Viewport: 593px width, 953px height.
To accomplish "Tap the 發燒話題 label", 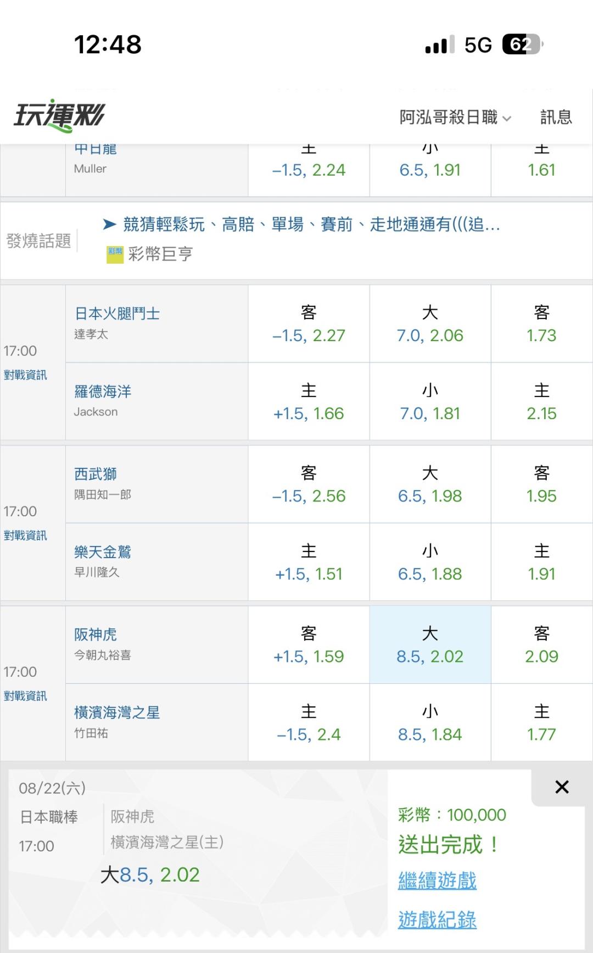I will (x=38, y=241).
